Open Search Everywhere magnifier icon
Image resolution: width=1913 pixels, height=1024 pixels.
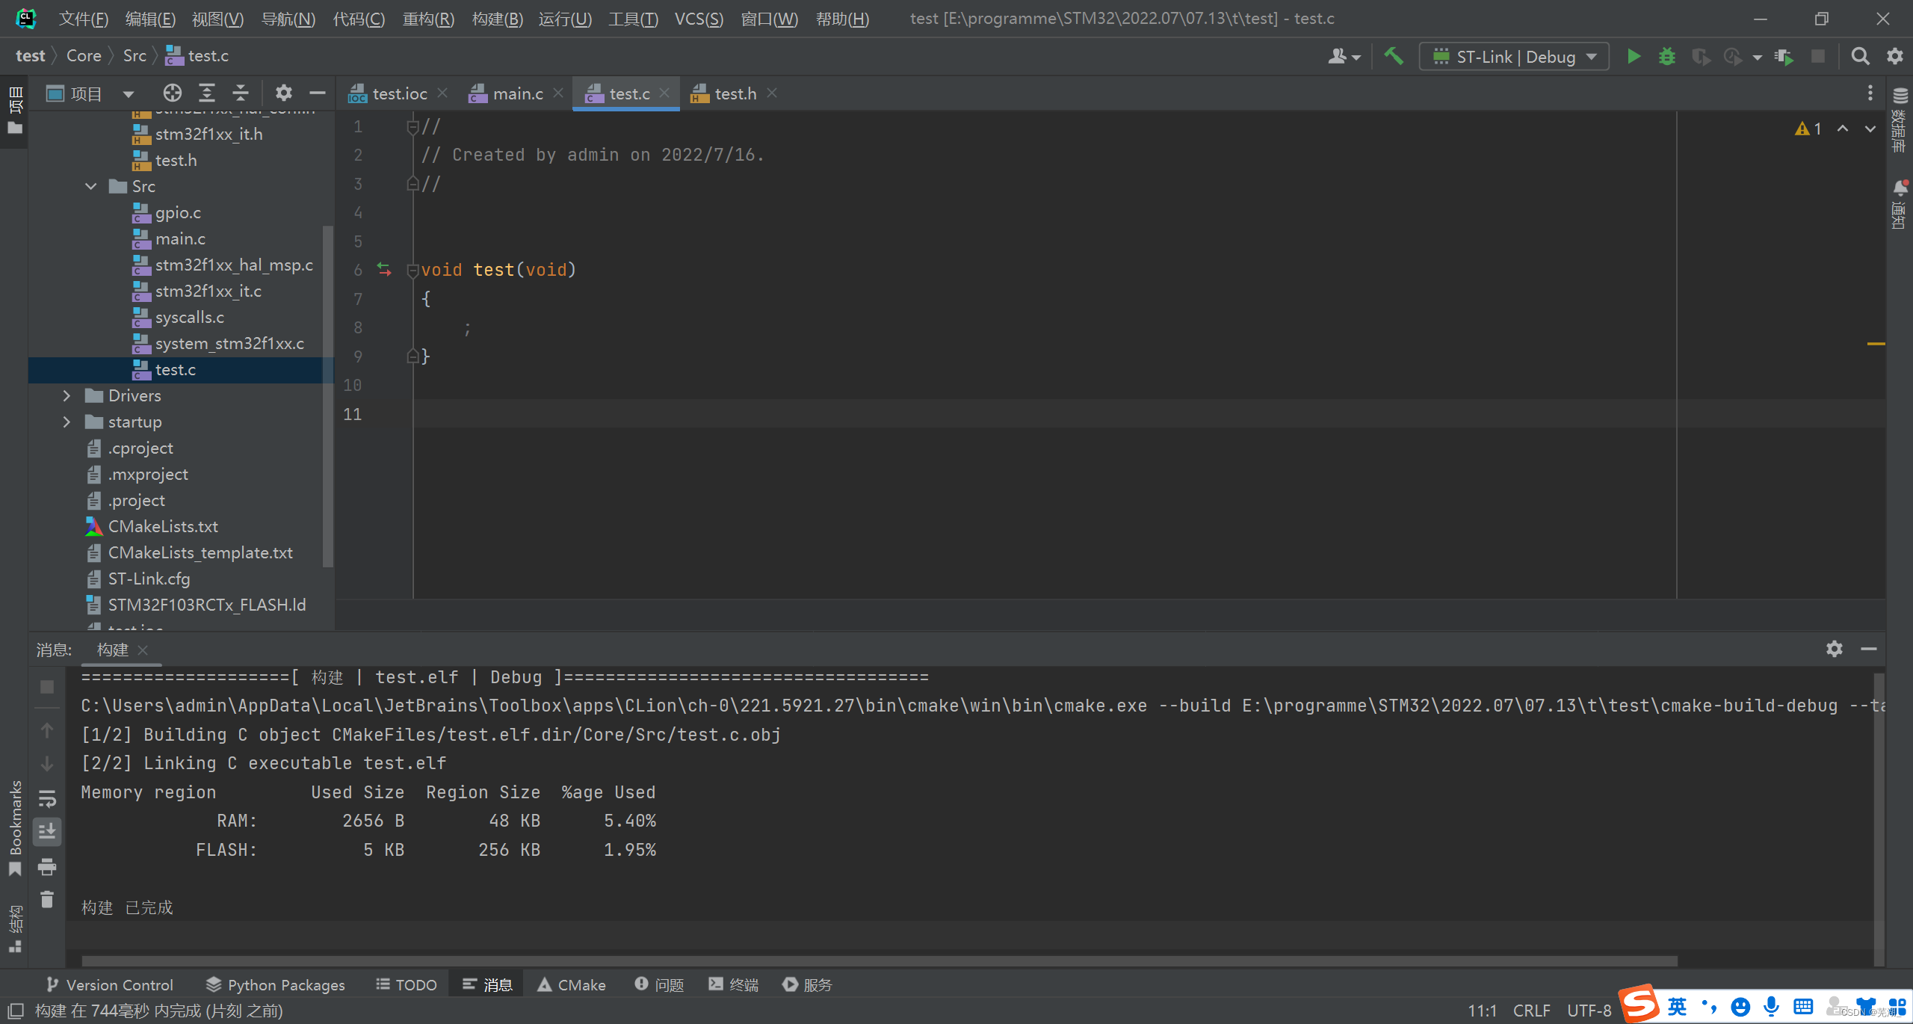point(1860,56)
